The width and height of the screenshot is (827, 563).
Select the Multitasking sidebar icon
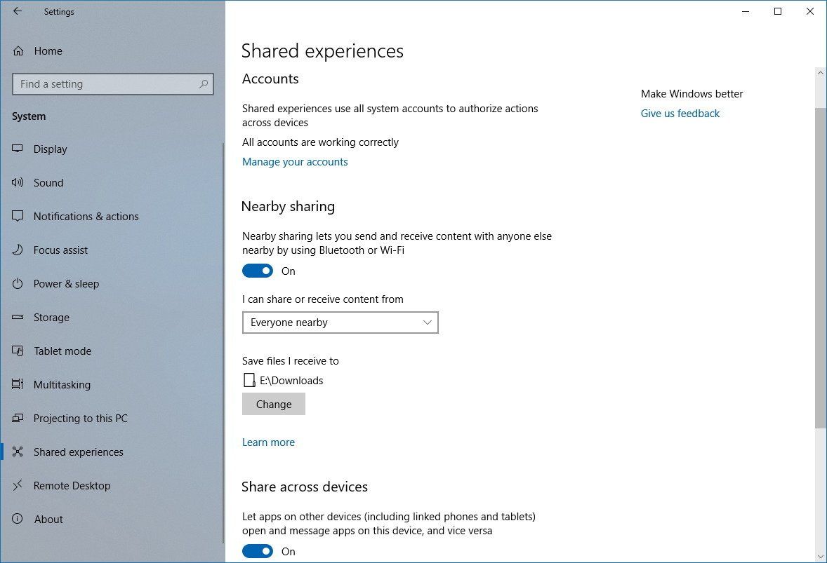[18, 384]
